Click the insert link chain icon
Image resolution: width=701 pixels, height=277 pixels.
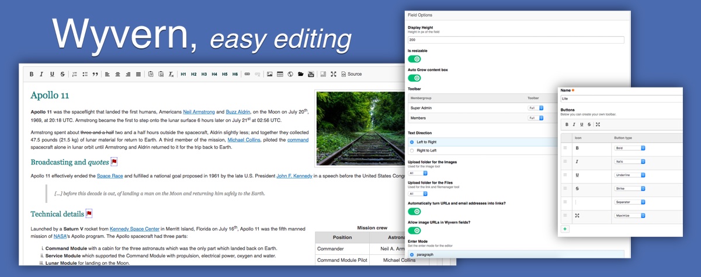pyautogui.click(x=247, y=74)
